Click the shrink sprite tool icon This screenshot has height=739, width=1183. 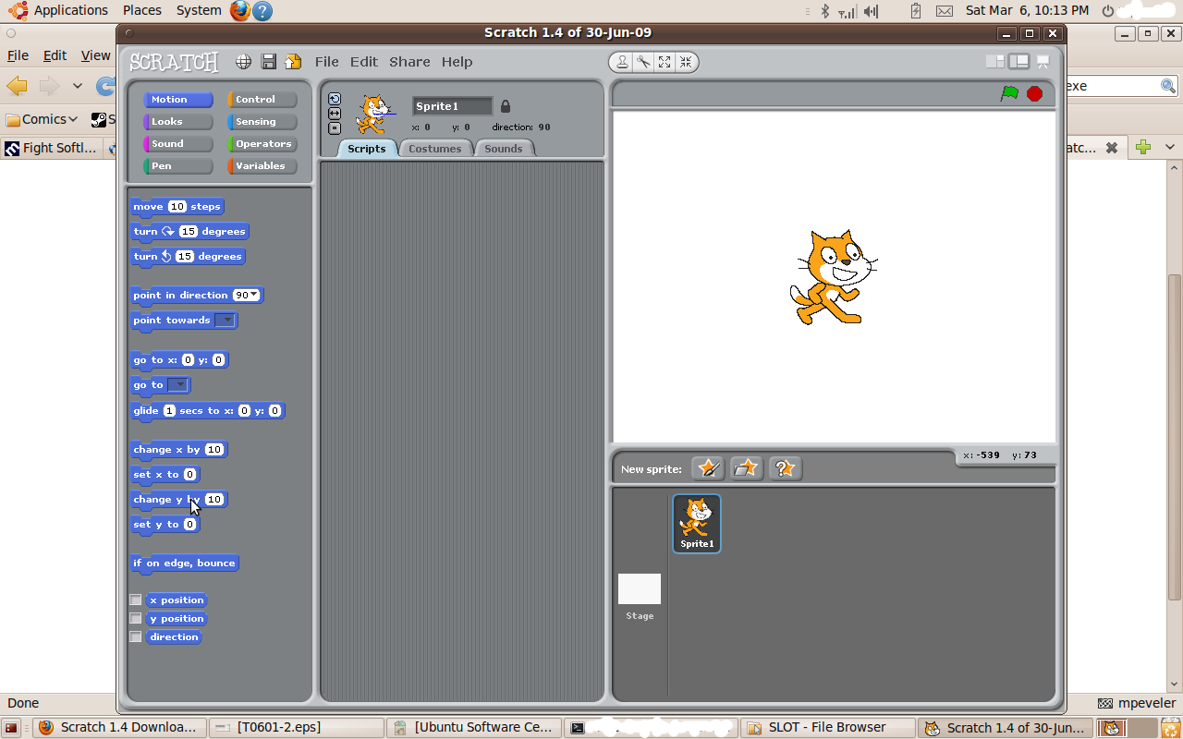coord(686,62)
